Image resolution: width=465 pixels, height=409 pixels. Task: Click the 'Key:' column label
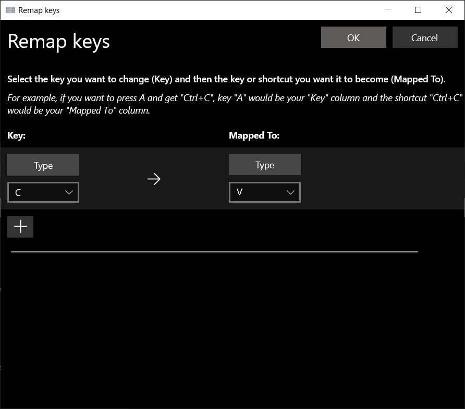17,135
